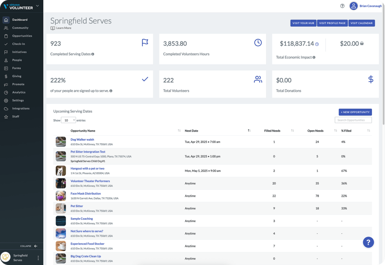Open Analytics in the sidebar menu
The width and height of the screenshot is (385, 265).
tap(19, 93)
